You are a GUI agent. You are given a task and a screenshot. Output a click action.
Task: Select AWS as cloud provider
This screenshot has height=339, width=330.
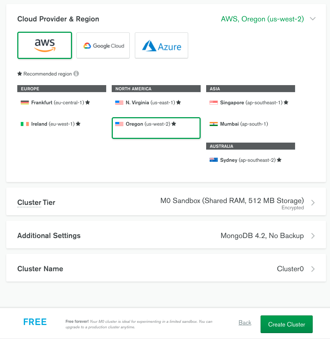[x=44, y=45]
